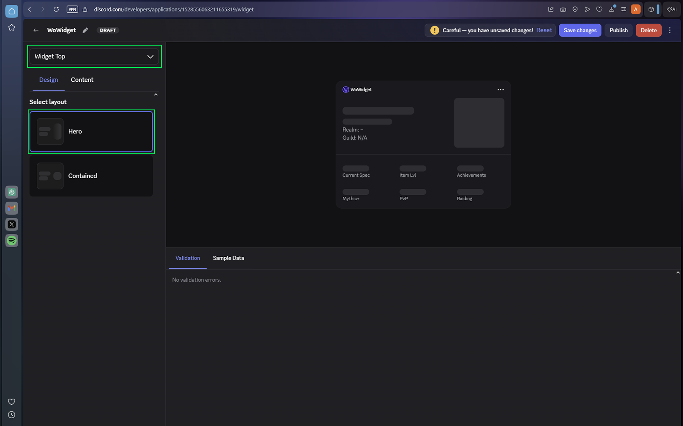Open the orange A profile avatar

(636, 9)
